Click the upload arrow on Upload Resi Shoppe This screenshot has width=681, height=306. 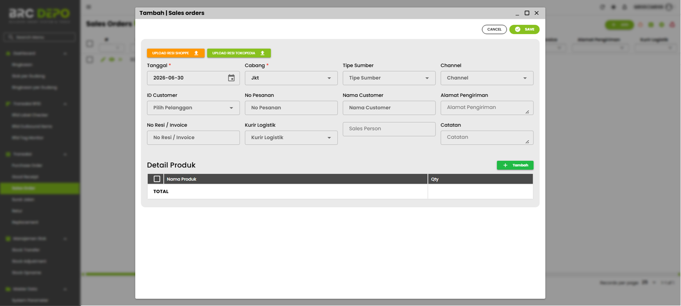(x=196, y=53)
